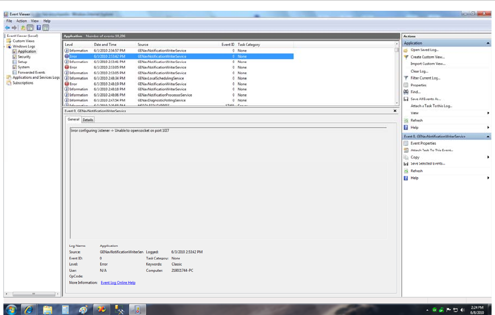495x315 pixels.
Task: Click Create Custom View action
Action: 427,57
